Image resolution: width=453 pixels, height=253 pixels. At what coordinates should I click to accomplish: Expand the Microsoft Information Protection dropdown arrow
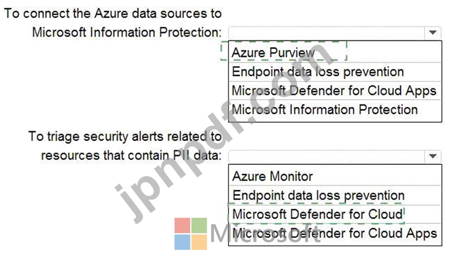[x=433, y=32]
